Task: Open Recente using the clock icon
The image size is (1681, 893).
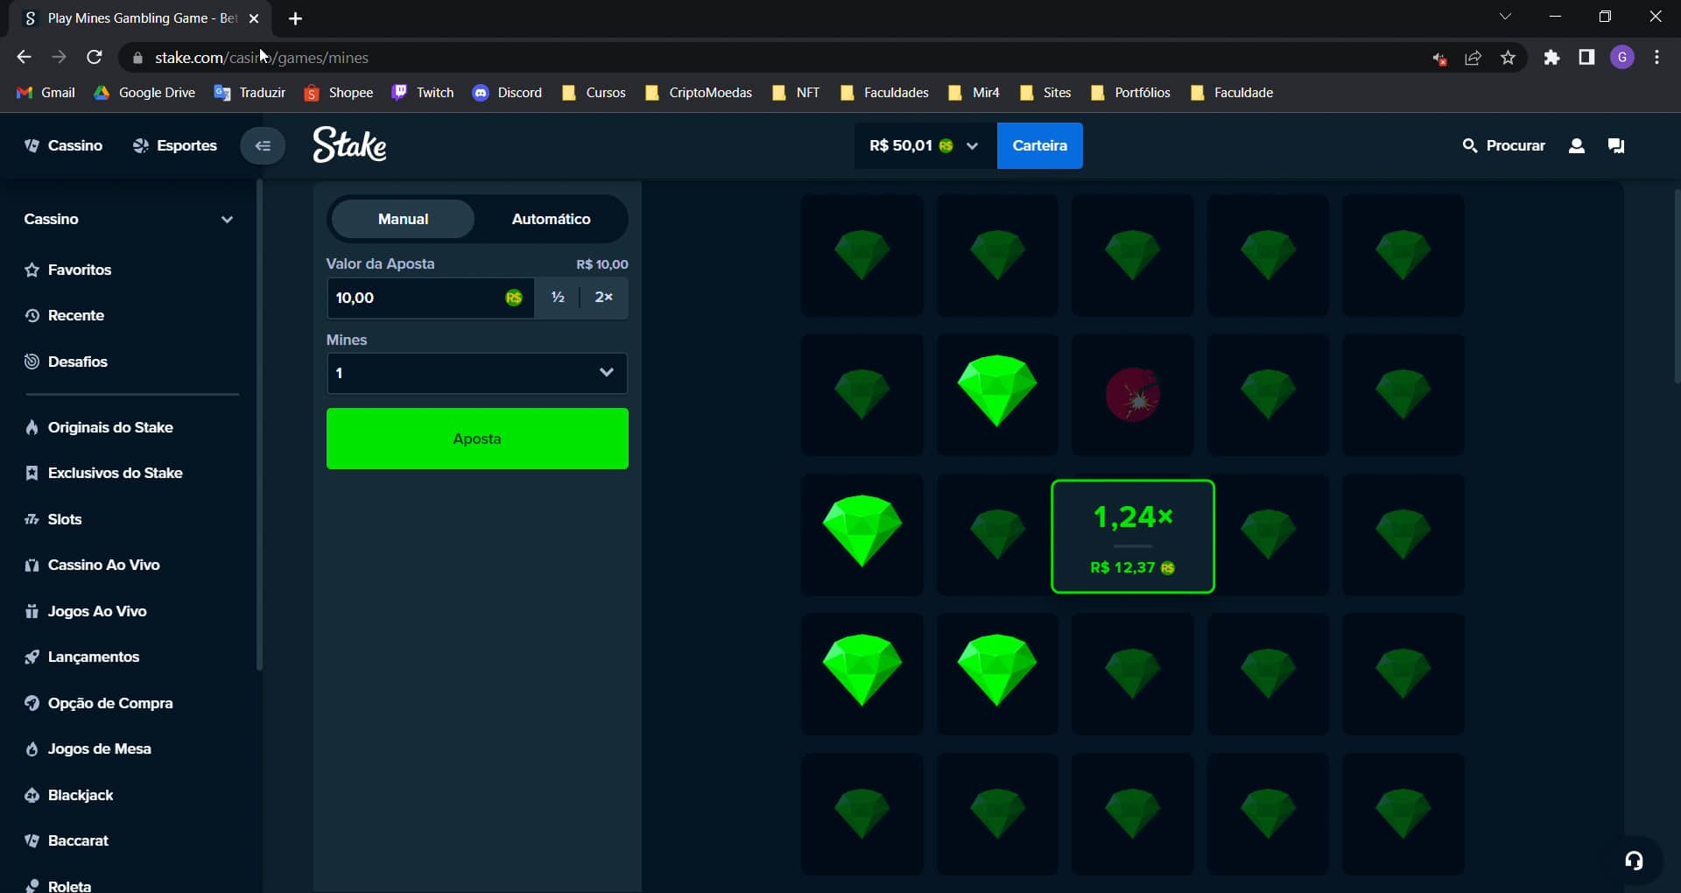Action: click(x=32, y=315)
